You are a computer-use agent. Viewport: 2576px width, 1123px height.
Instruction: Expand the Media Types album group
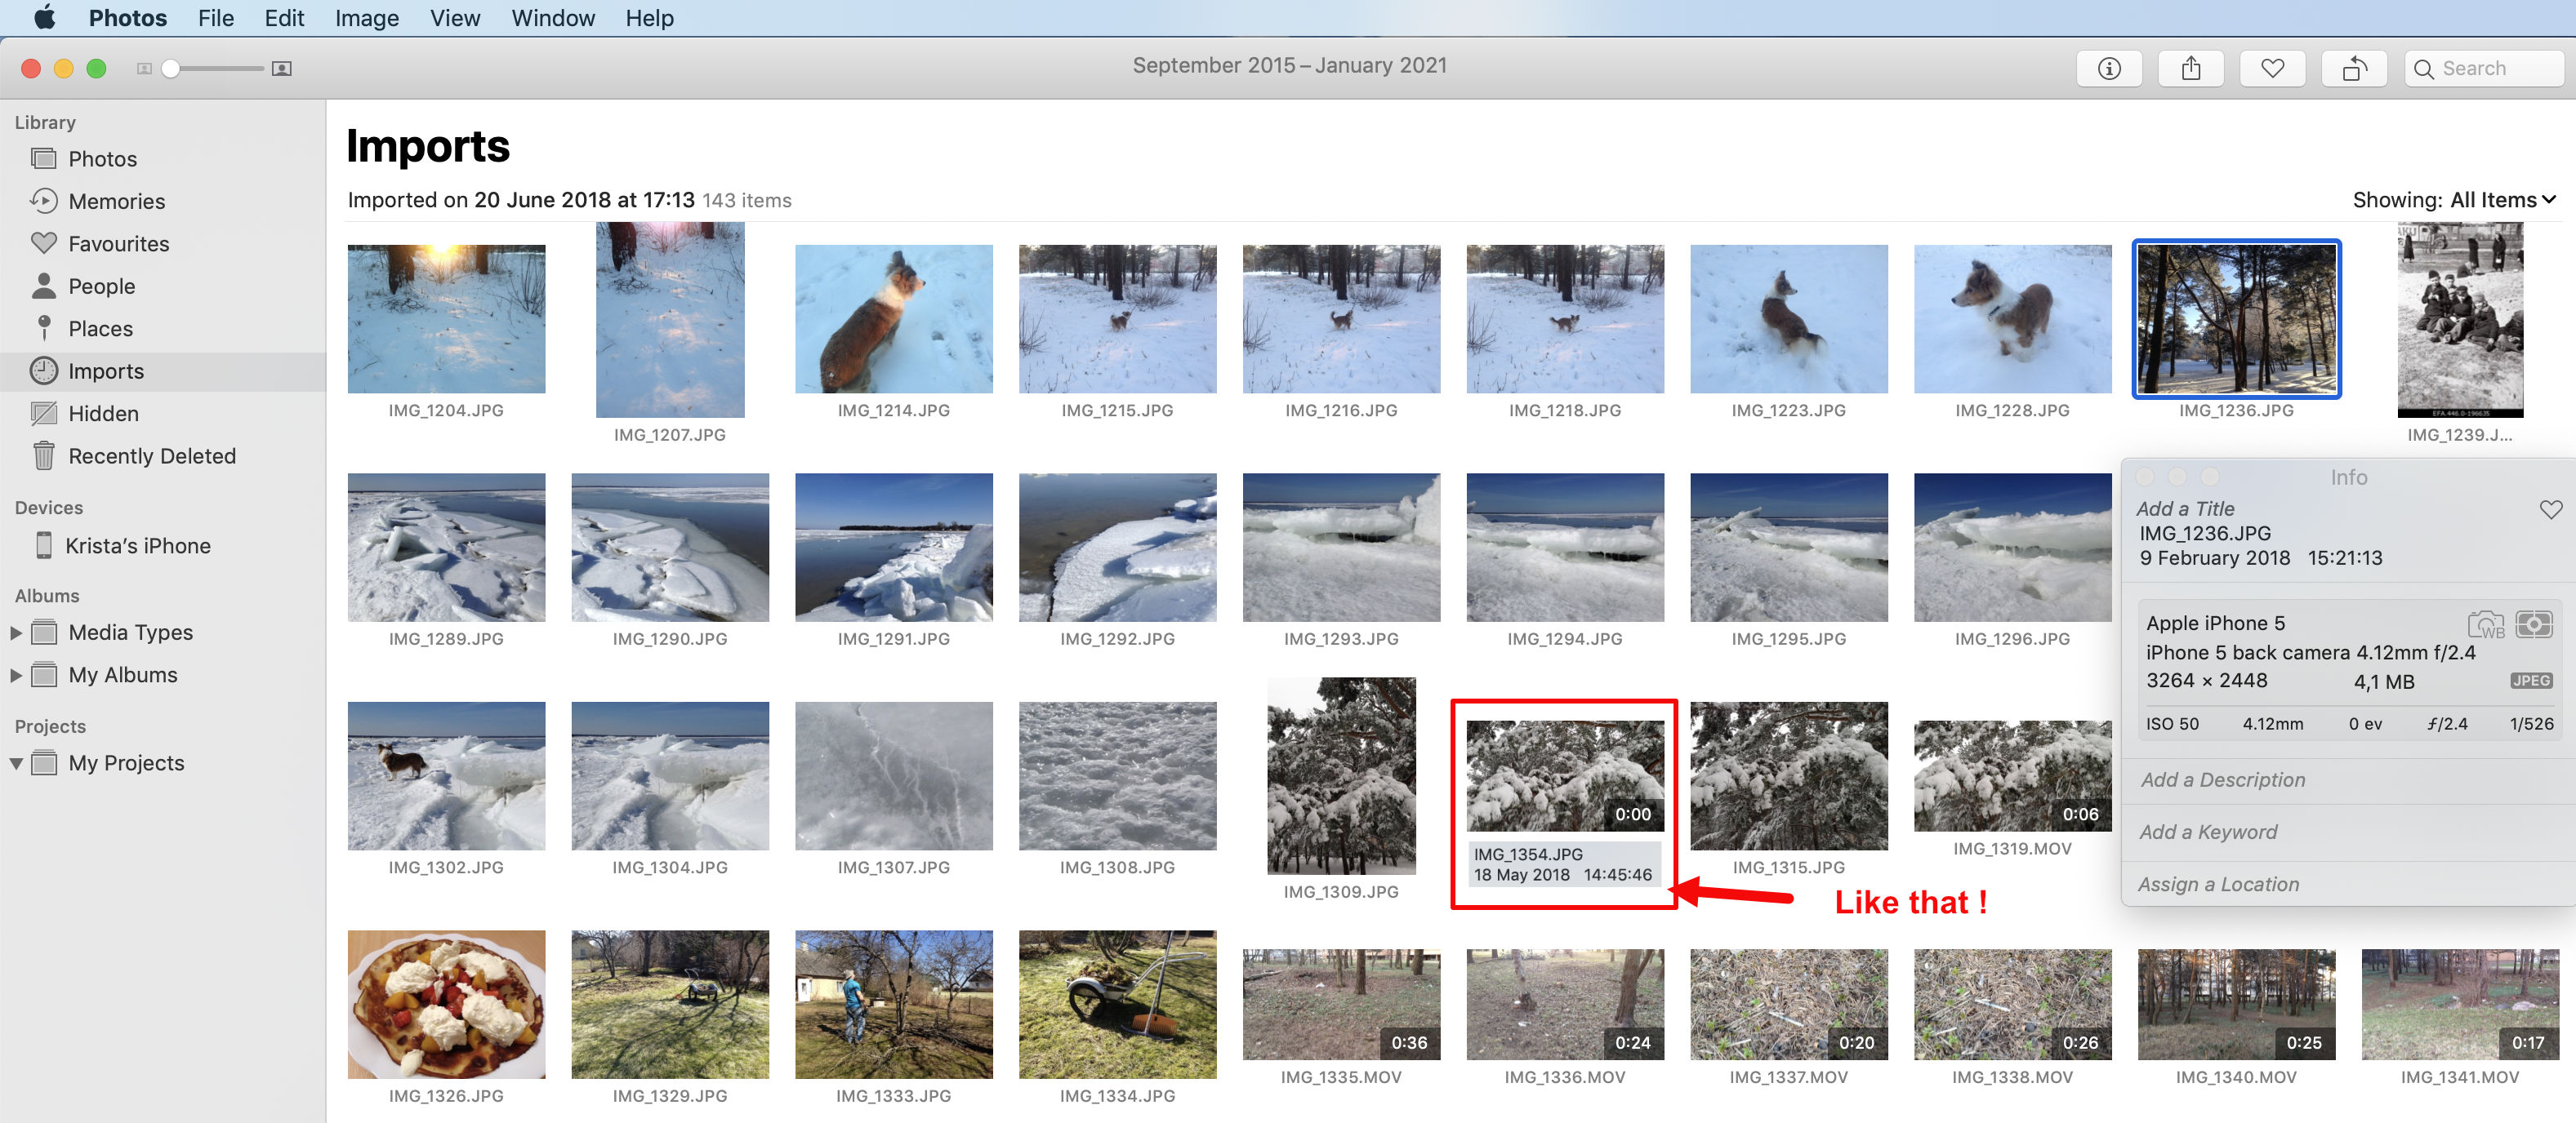point(16,633)
